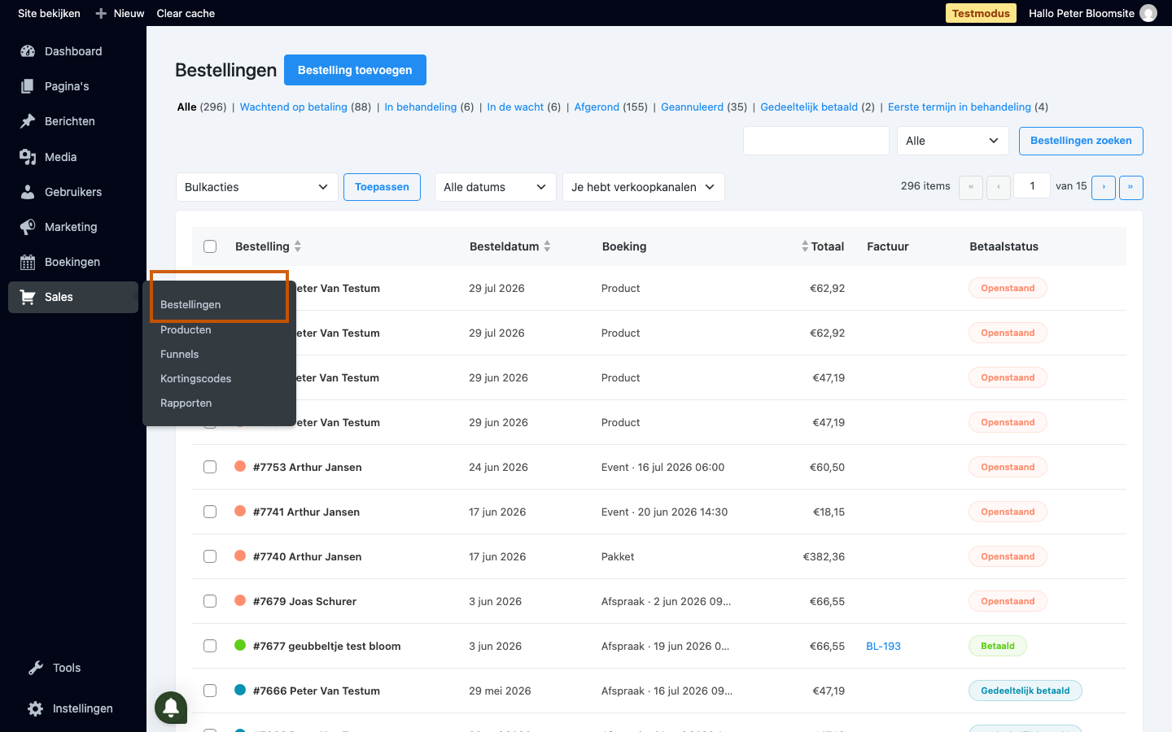Click the Sales shopping cart icon
This screenshot has height=732, width=1172.
[x=28, y=297]
